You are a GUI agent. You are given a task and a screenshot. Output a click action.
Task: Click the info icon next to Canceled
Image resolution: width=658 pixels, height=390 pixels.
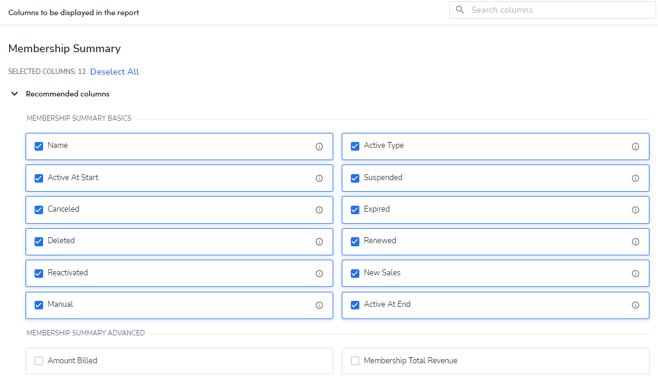click(x=319, y=210)
